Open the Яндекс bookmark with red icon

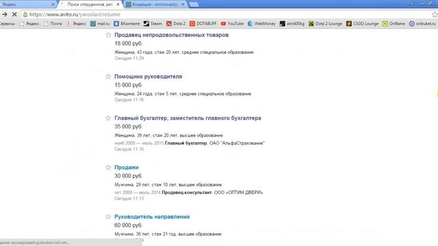click(76, 24)
